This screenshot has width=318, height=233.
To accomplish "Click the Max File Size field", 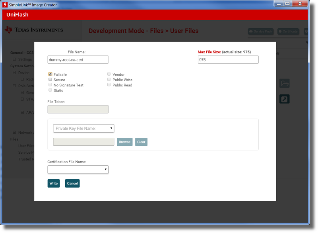I will [228, 59].
